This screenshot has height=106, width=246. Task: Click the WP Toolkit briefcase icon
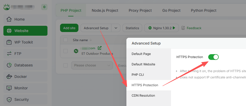tap(9, 42)
